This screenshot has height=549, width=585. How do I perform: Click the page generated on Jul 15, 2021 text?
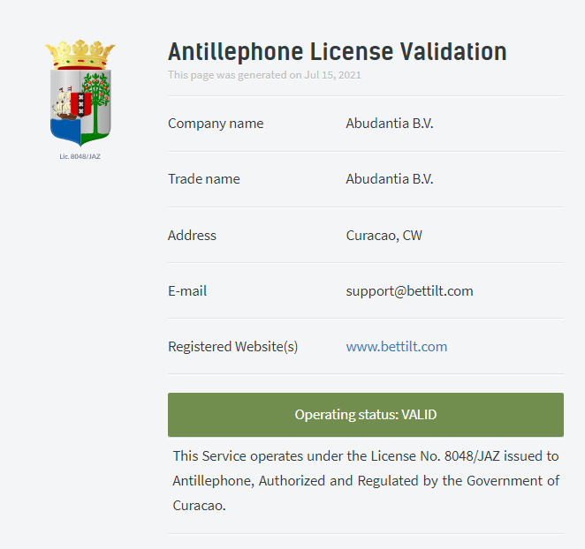[264, 75]
